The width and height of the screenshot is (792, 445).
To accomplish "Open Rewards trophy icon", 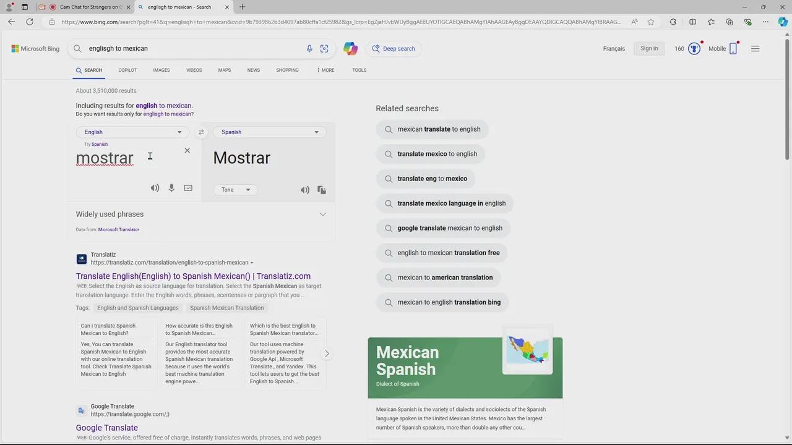I will 694,48.
